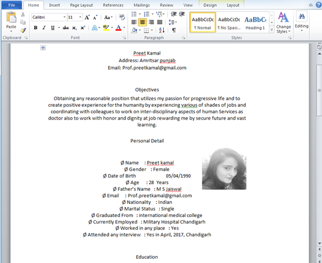Open the Calibri font name dropdown
Viewport: 322px width, 263px height.
coord(65,17)
